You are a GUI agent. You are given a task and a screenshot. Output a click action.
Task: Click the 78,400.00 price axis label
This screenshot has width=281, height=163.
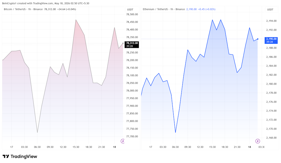point(132,30)
